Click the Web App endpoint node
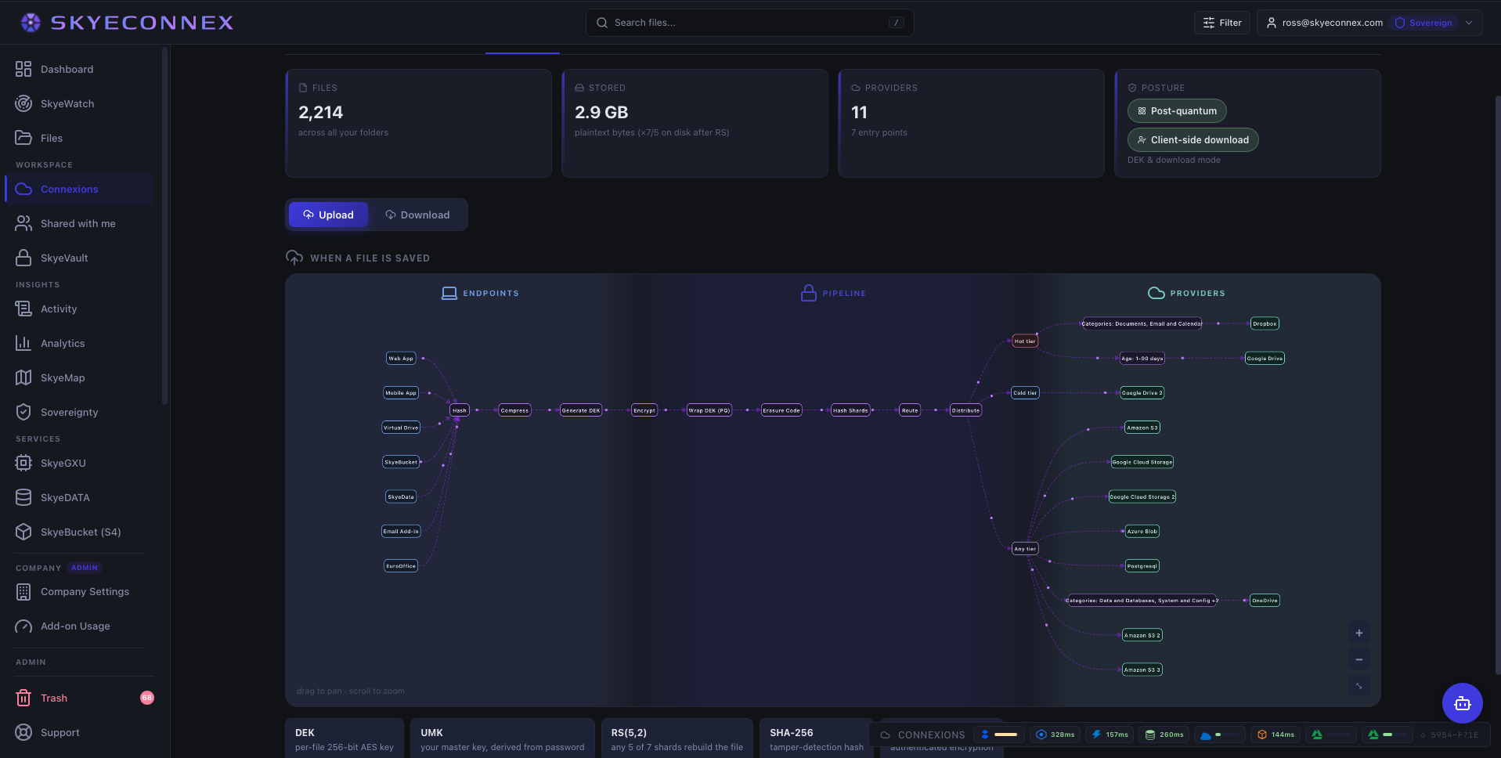The width and height of the screenshot is (1501, 758). tap(401, 358)
